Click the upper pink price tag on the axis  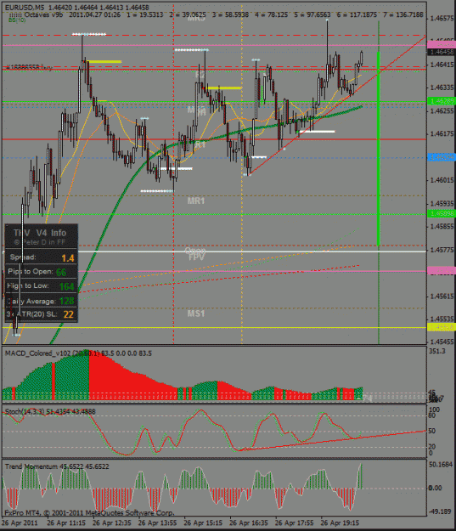[x=441, y=44]
